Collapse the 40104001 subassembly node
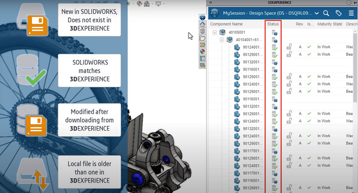 tap(222, 40)
